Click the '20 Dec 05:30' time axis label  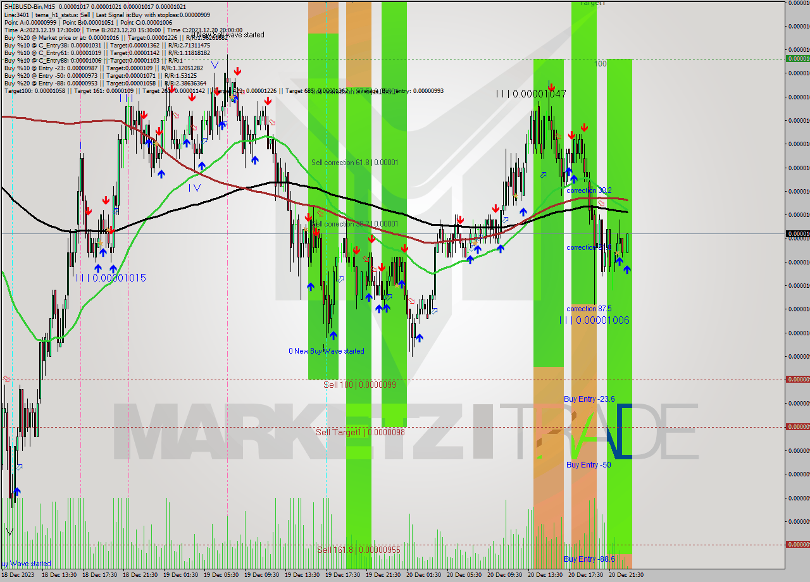pyautogui.click(x=465, y=575)
